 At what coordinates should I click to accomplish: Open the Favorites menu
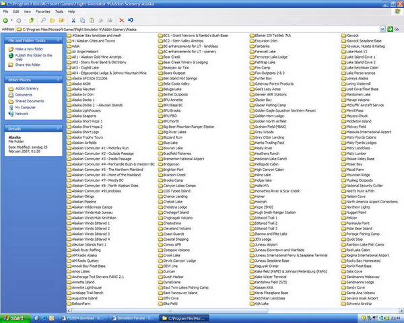pos(42,11)
